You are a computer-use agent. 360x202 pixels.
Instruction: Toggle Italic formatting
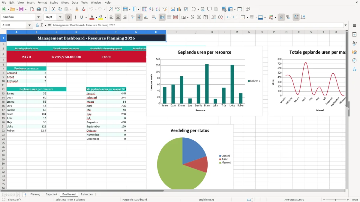75,17
